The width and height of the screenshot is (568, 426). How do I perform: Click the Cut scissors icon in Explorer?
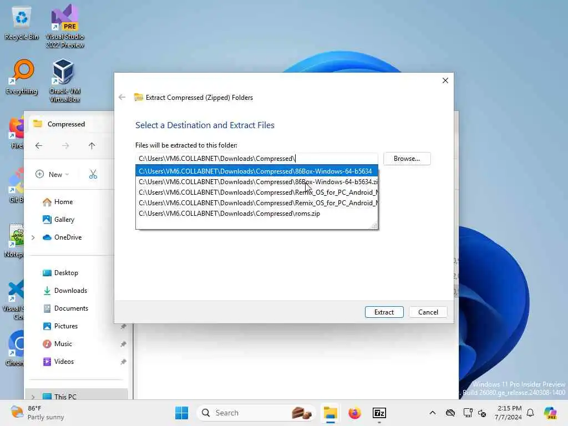pyautogui.click(x=93, y=174)
